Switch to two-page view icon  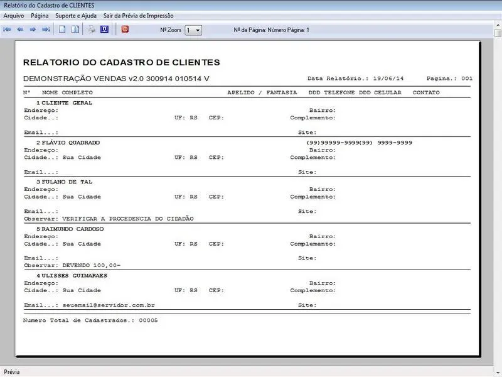(x=75, y=30)
